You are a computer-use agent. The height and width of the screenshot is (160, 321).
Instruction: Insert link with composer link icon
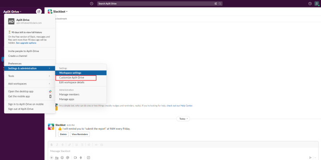pyautogui.click(x=70, y=145)
